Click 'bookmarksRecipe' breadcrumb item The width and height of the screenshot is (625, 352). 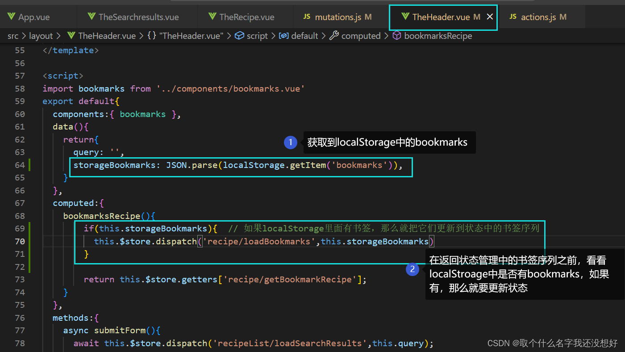[x=438, y=36]
